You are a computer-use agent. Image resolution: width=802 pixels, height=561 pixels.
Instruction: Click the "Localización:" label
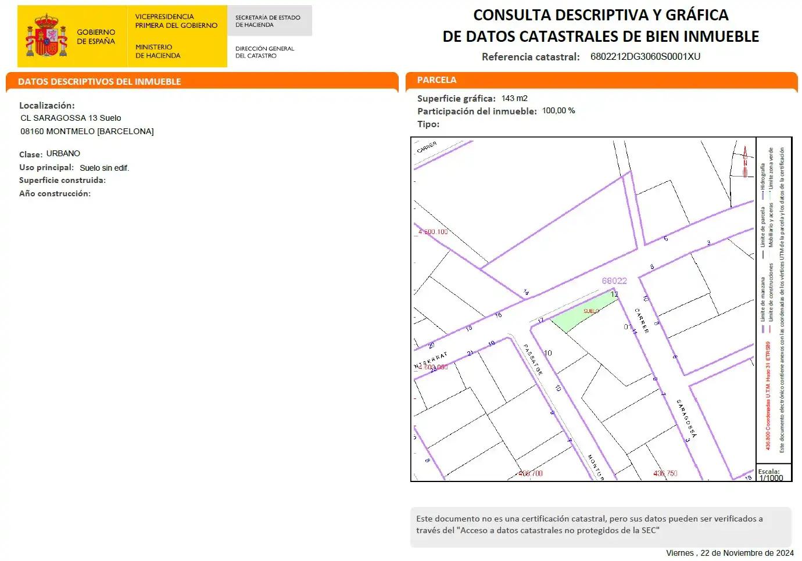47,106
